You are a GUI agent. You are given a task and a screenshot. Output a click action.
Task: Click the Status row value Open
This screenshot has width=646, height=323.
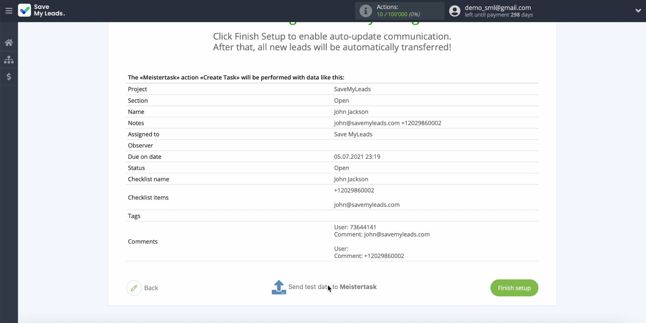click(341, 168)
